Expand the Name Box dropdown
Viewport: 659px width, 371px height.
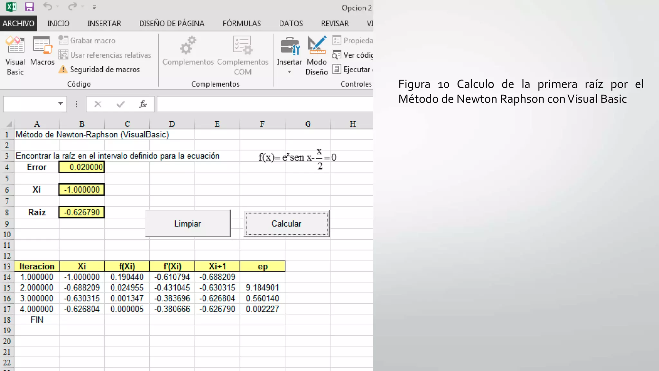point(60,104)
